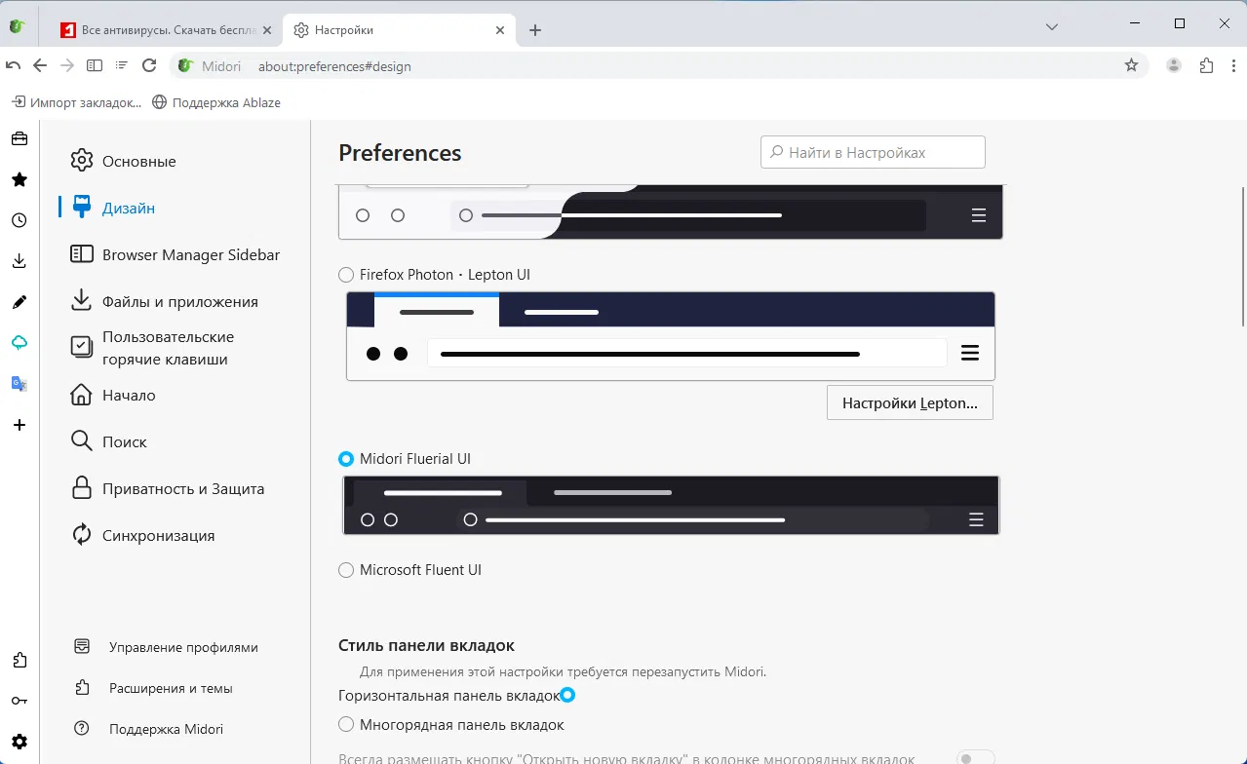Open downloads icon in sidebar
The width and height of the screenshot is (1247, 764).
[x=19, y=261]
